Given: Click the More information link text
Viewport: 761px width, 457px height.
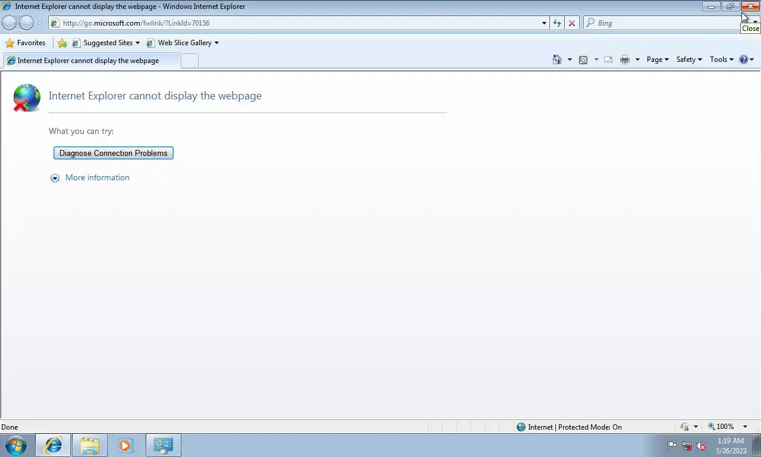Looking at the screenshot, I should pos(98,177).
